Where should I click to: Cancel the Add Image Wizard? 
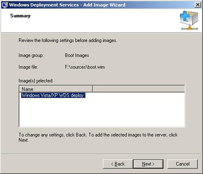(182, 164)
